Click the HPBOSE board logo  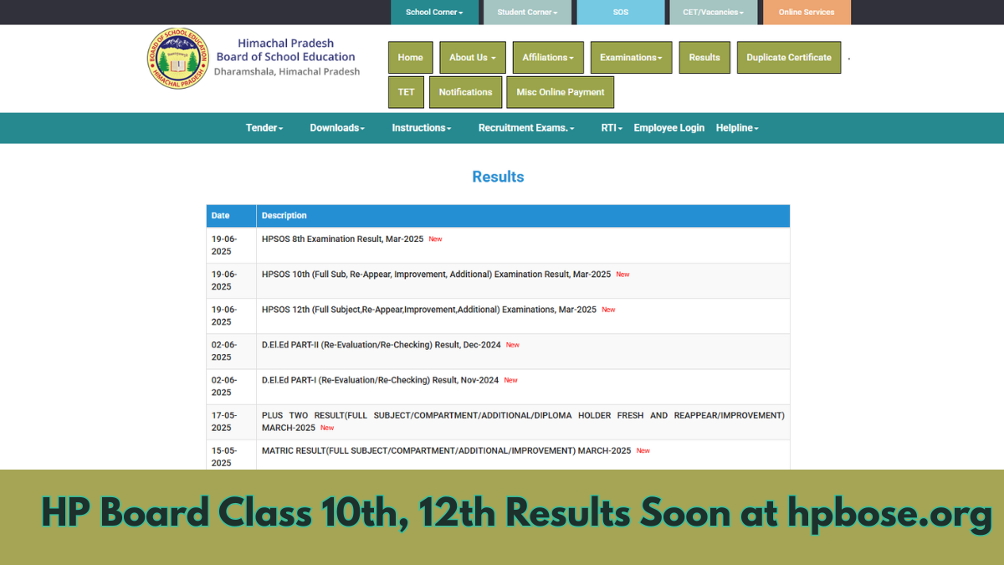pos(178,58)
